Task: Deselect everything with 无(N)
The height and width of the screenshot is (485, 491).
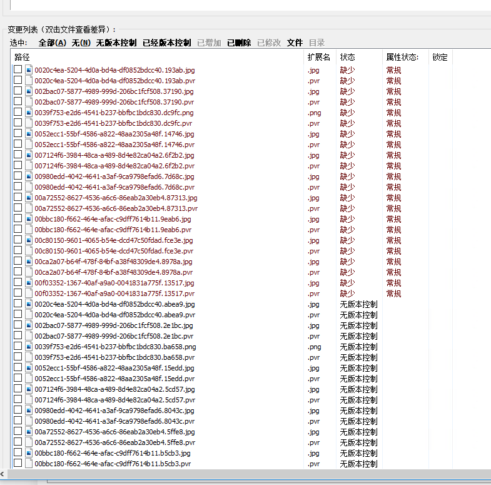Action: pyautogui.click(x=81, y=43)
